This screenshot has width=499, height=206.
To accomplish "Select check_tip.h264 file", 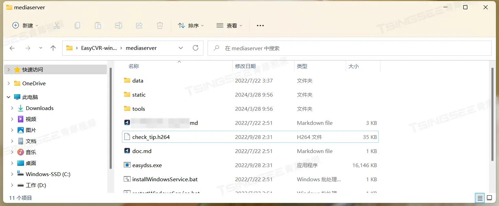I will pyautogui.click(x=251, y=137).
